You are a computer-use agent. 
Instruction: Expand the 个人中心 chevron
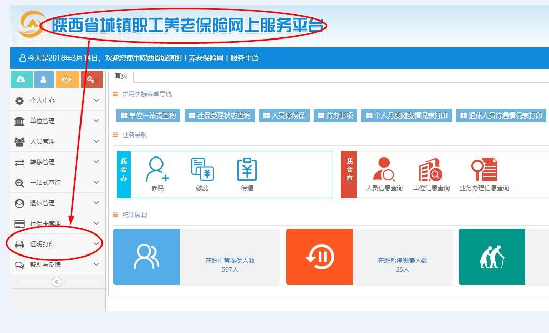pos(97,100)
